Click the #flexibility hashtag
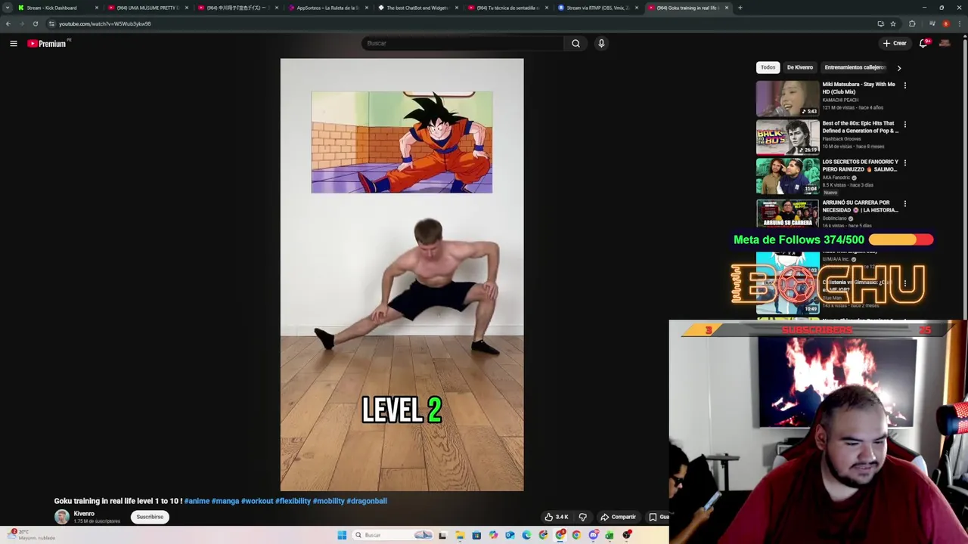This screenshot has width=968, height=544. (x=293, y=501)
